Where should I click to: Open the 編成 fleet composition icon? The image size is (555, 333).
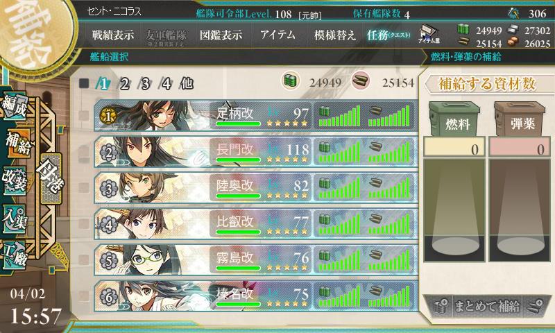[x=14, y=106]
